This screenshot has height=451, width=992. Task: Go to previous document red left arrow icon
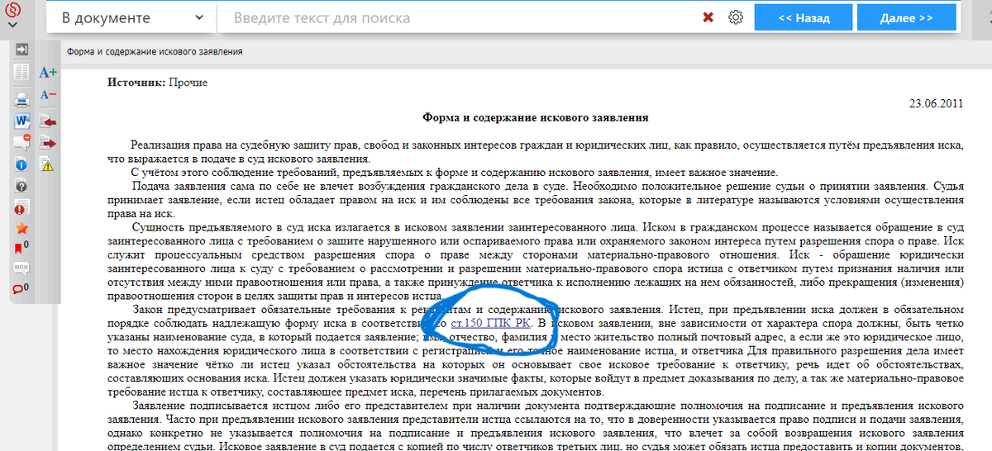point(48,121)
